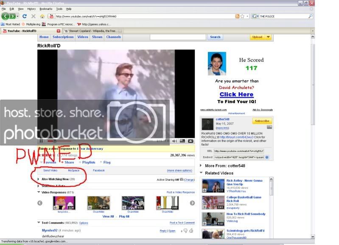Viewport: 339px width, 245px height.
Task: Open the address bar history dropdown arrow
Action: tap(247, 17)
